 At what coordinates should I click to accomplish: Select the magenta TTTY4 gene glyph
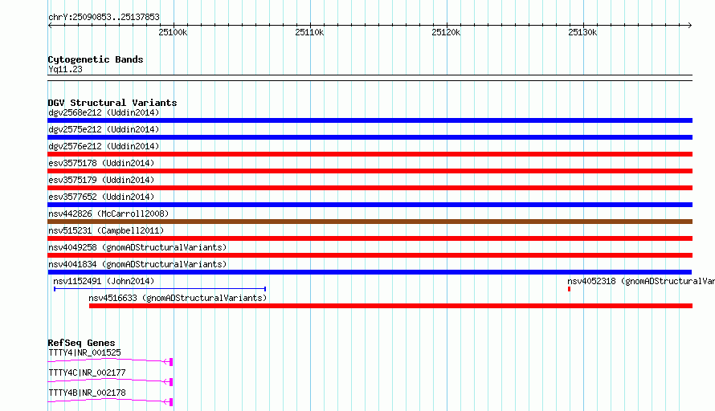(x=110, y=362)
